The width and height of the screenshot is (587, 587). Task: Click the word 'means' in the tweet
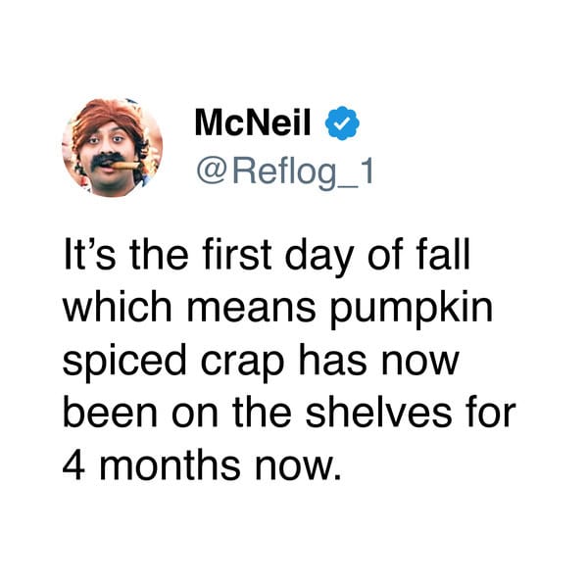pos(251,309)
